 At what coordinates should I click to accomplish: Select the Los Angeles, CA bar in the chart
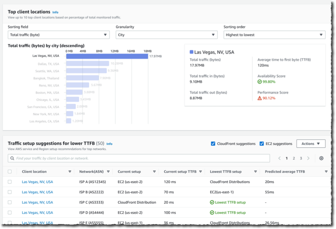68,121
